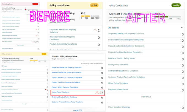Open Regulatory Compliance in Healthy panel

(x=118, y=90)
